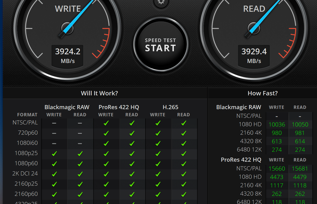Image resolution: width=317 pixels, height=204 pixels.
Task: Click the 613 write value for Blackmagic RAW 4320 8K
Action: click(277, 142)
